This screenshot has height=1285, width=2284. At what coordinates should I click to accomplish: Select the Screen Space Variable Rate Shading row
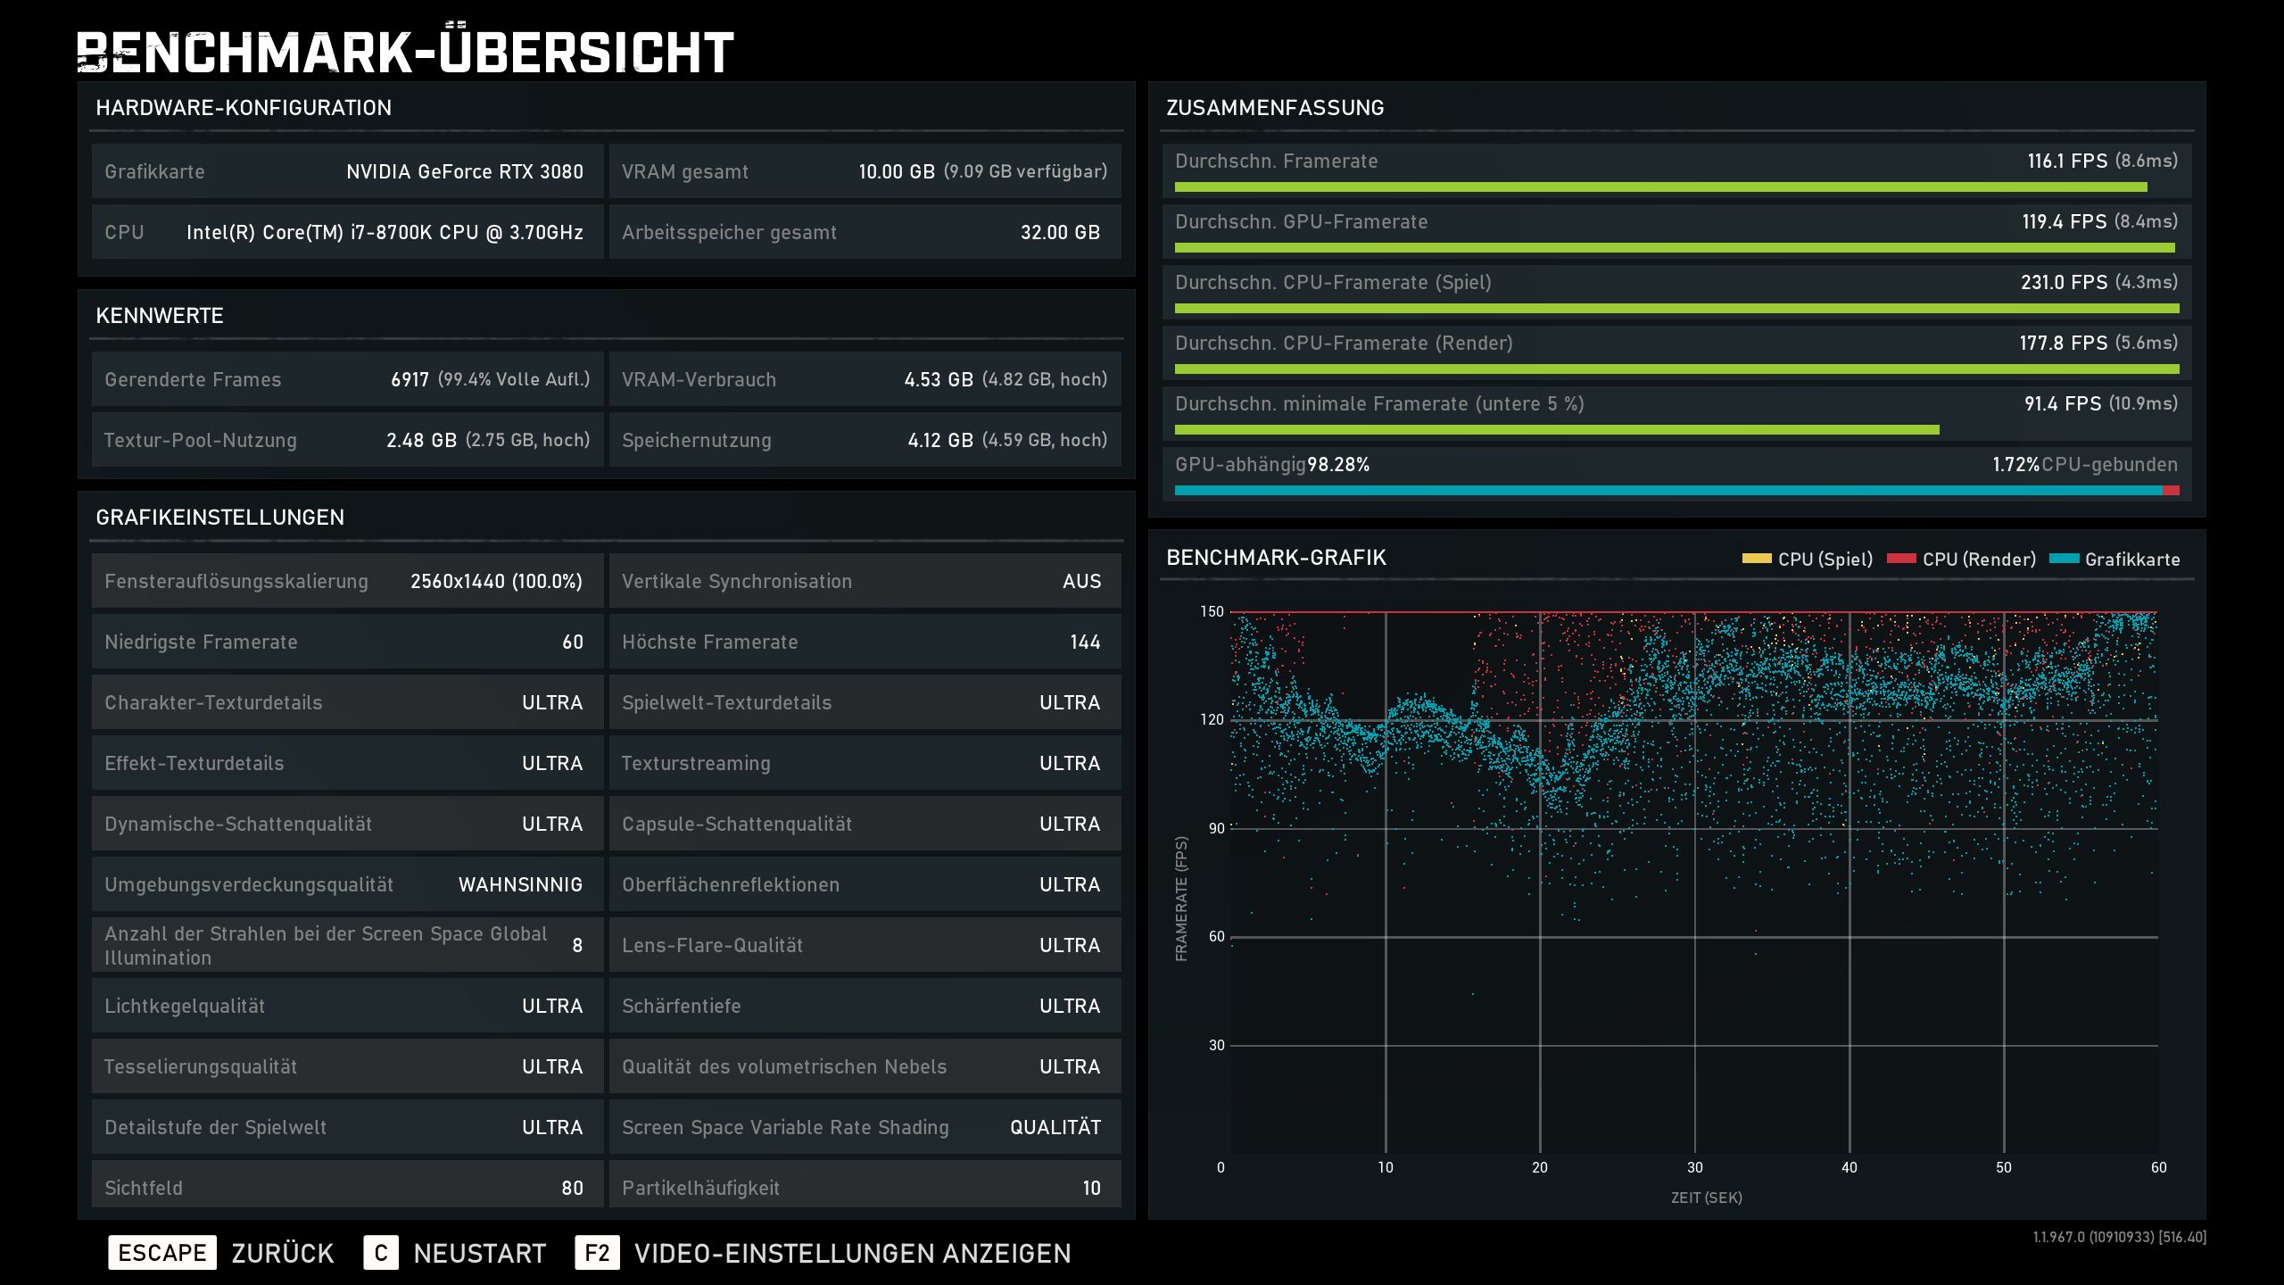coord(864,1127)
